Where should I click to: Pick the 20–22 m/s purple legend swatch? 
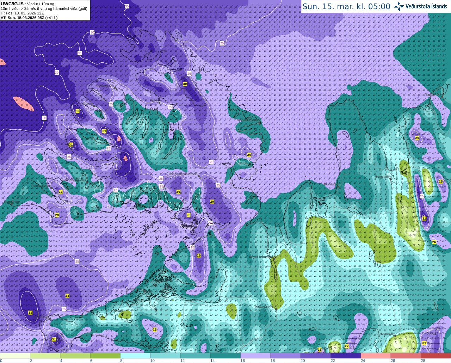click(316, 356)
